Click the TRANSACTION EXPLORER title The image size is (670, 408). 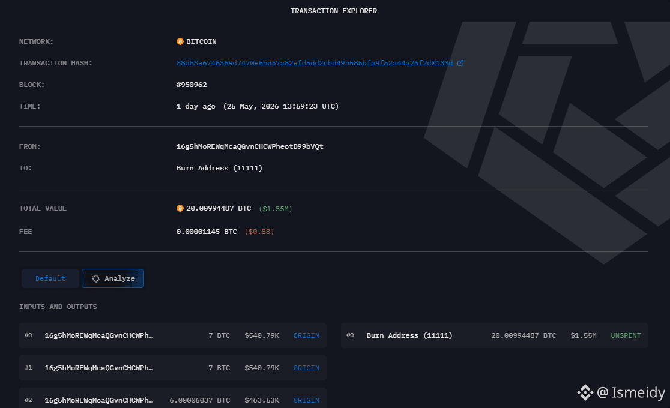334,11
